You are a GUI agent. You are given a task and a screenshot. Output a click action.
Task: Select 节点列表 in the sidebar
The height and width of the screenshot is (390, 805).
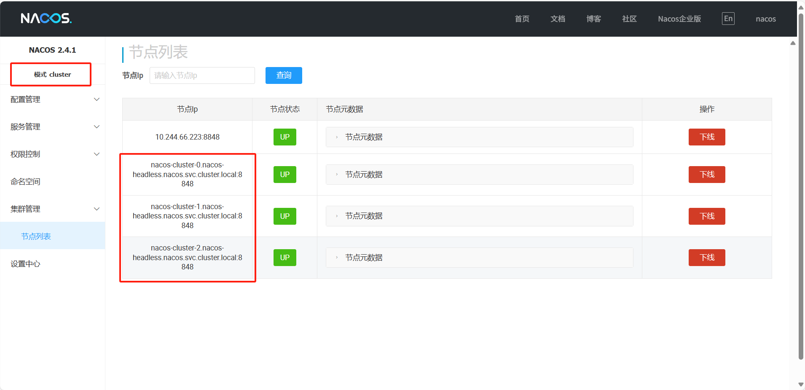[53, 236]
